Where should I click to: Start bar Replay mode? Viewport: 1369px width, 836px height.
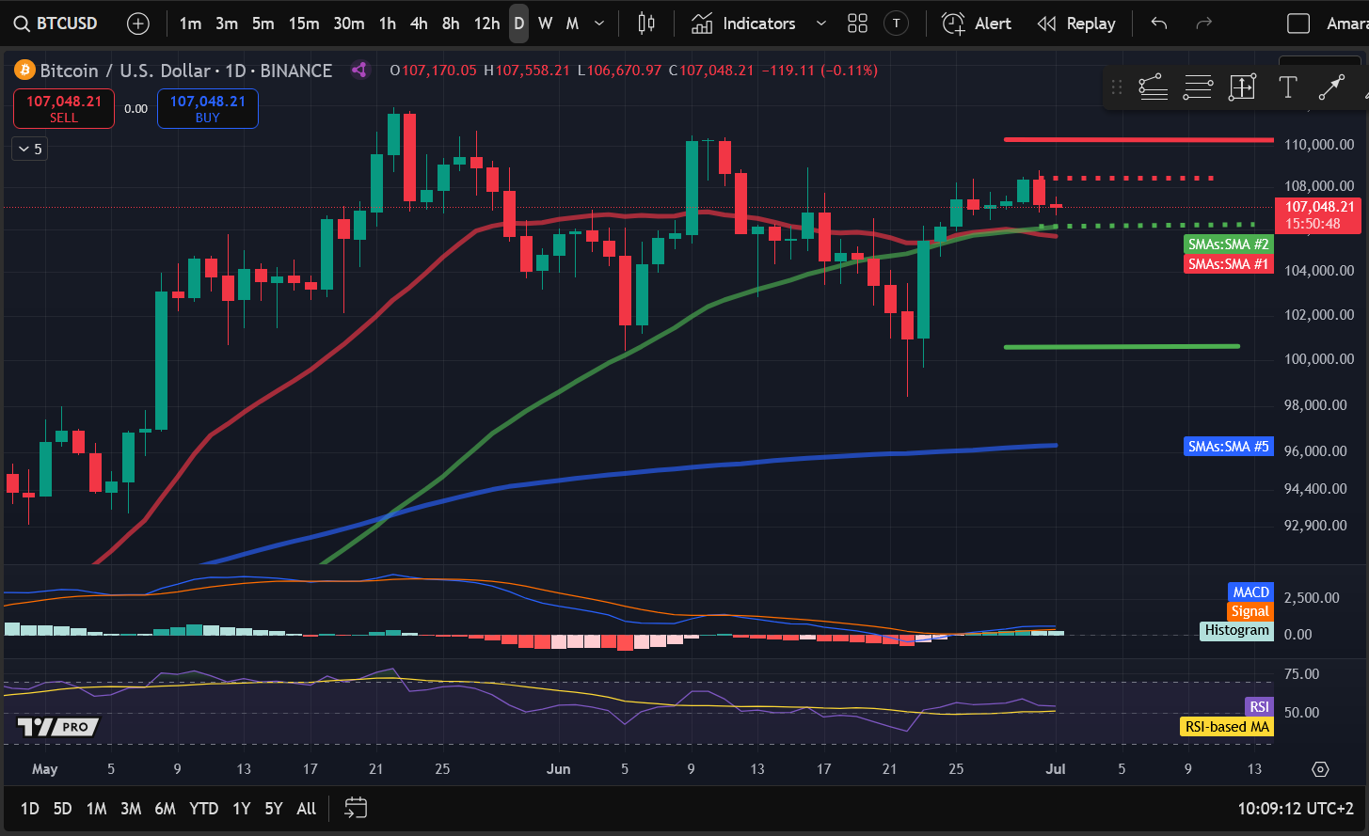click(x=1075, y=24)
